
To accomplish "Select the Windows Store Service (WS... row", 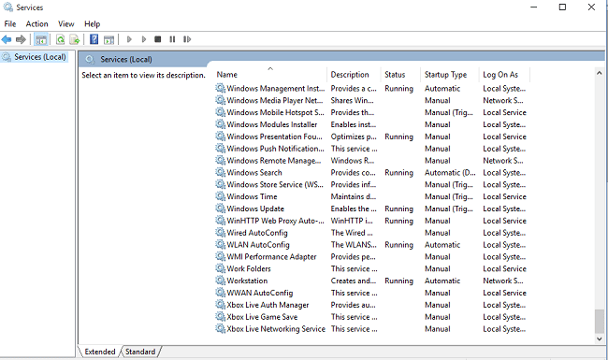I will tap(275, 184).
